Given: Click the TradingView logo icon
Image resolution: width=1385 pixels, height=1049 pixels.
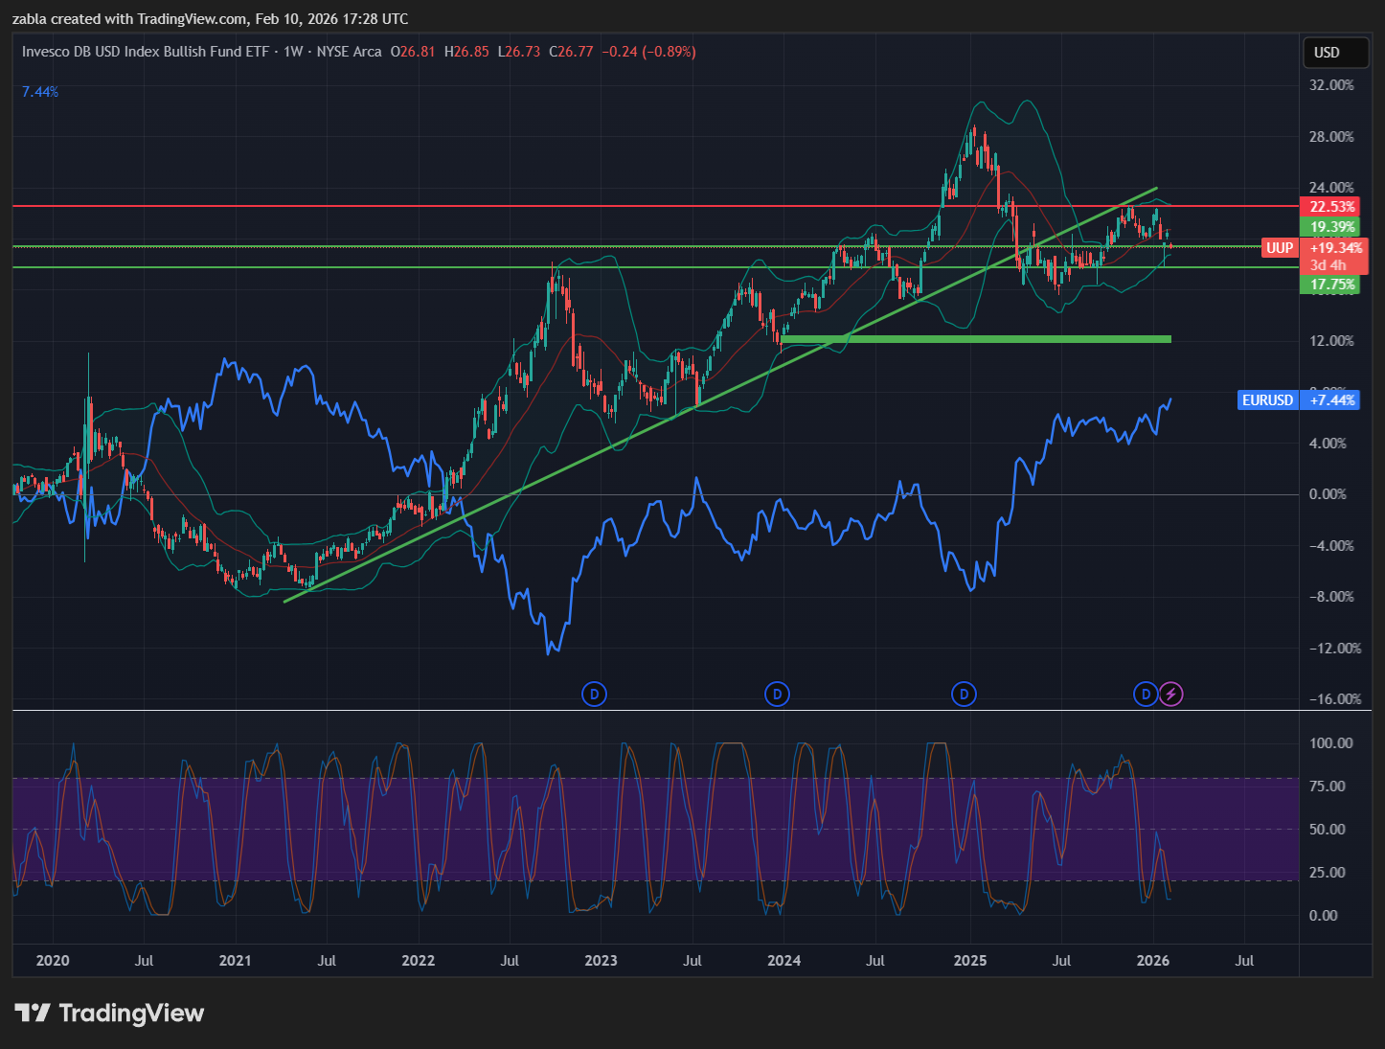Looking at the screenshot, I should point(33,1013).
